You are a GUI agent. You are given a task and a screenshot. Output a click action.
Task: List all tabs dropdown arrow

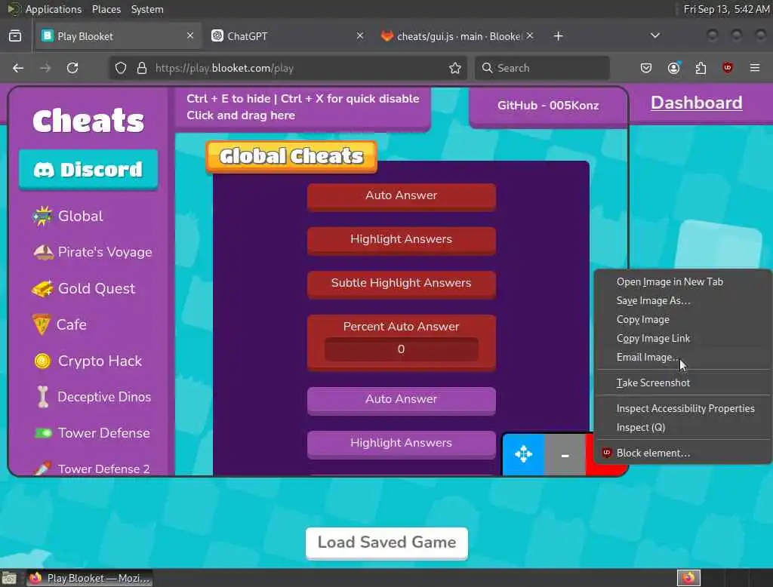[655, 35]
